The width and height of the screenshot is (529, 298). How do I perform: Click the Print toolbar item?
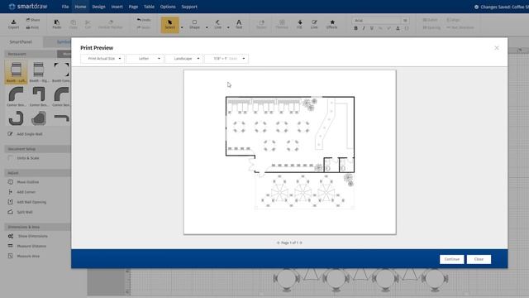tap(32, 27)
